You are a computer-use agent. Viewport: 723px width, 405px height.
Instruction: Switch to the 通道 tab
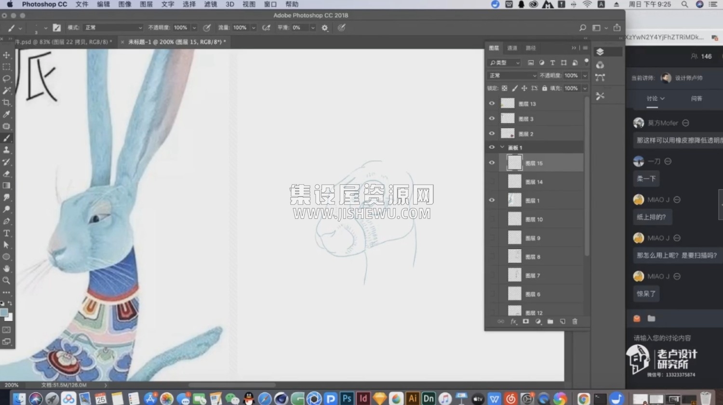[x=512, y=48]
